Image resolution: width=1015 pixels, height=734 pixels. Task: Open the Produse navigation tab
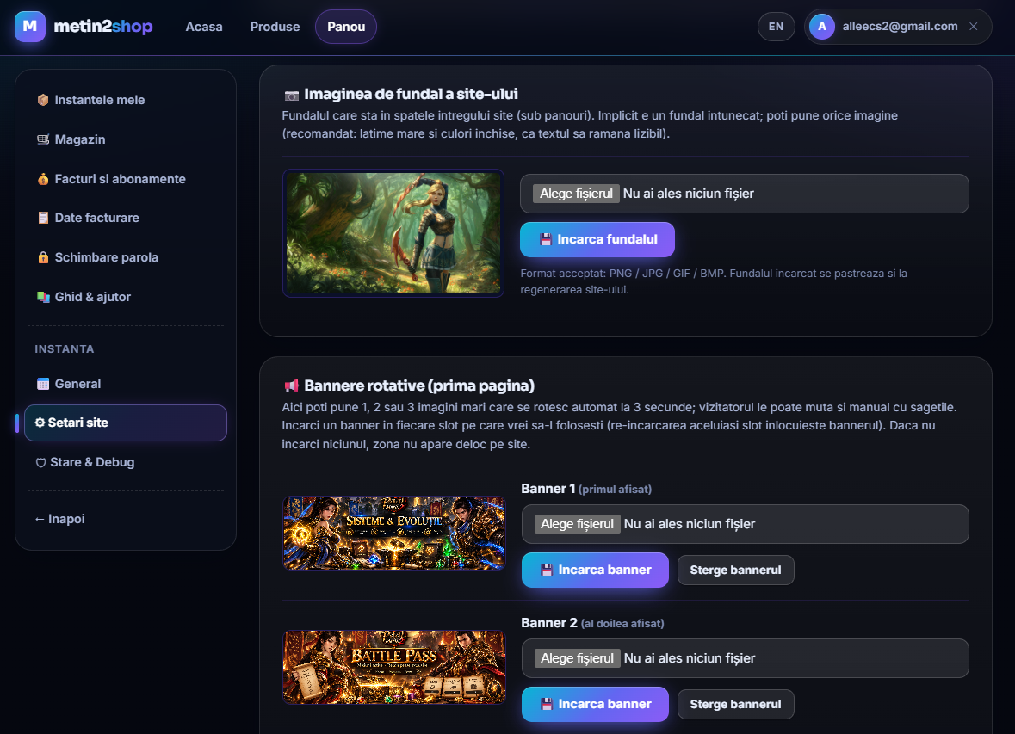275,27
